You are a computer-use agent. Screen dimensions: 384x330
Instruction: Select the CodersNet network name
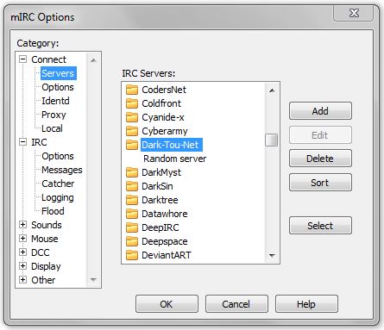click(164, 90)
